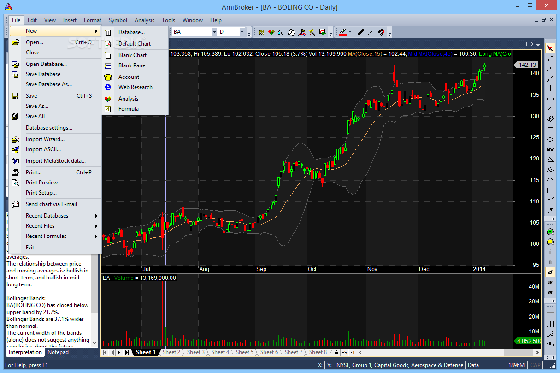Open the Edit menu
560x373 pixels.
[x=32, y=20]
